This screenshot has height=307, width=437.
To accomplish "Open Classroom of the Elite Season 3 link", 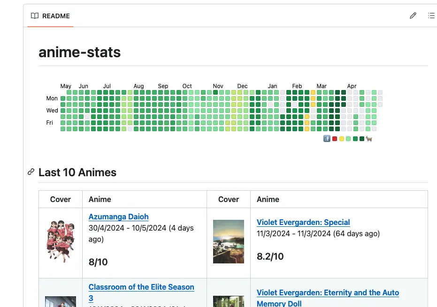I will pyautogui.click(x=141, y=292).
